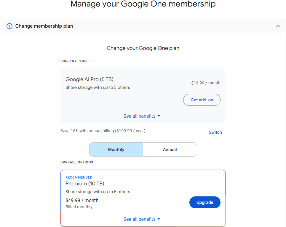The image size is (286, 227).
Task: Click the Billed monthly label
Action: point(79,207)
